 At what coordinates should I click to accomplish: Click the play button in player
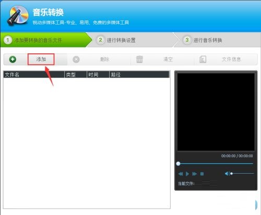[x=187, y=174]
